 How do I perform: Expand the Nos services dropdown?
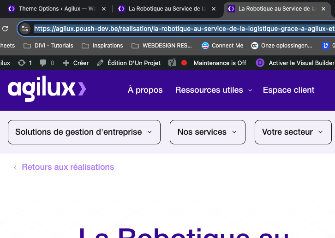tap(207, 132)
